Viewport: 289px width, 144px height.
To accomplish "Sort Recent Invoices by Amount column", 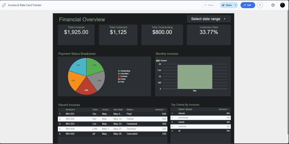I will [160, 110].
